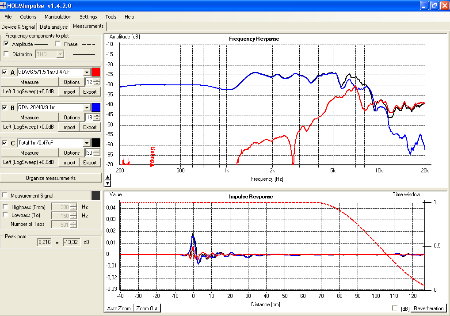Enable the Phase checkbox
Viewport: 450px width, 316px height.
click(58, 44)
